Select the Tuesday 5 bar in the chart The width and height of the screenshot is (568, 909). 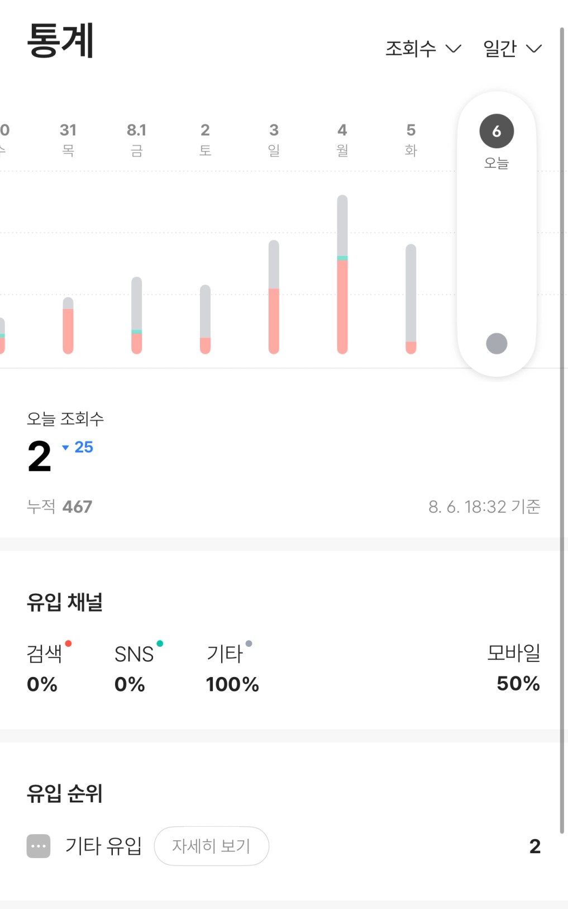411,299
